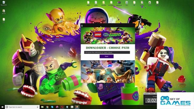Click the install path input field
Viewport: 194px width, 109px height.
107,52
